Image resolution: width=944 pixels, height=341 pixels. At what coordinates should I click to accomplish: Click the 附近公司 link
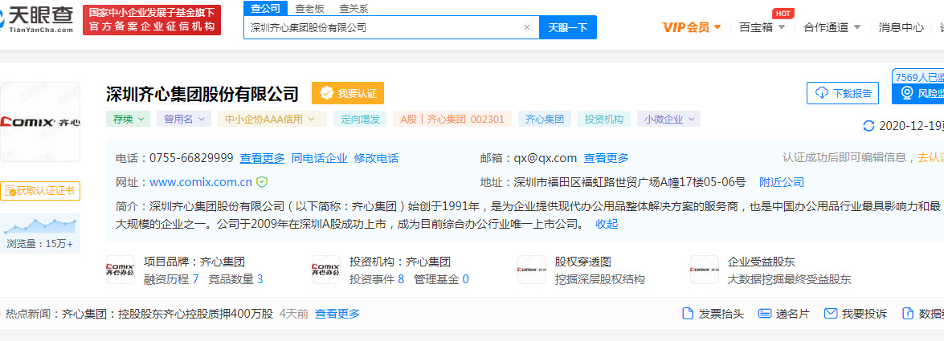782,182
